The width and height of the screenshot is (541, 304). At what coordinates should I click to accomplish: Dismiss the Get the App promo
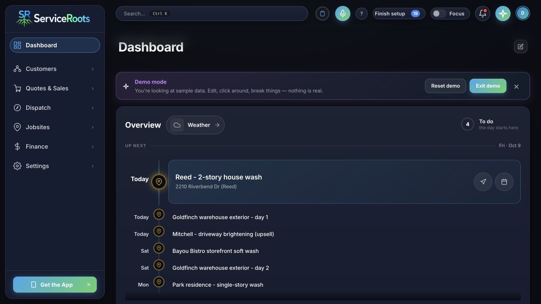point(89,285)
